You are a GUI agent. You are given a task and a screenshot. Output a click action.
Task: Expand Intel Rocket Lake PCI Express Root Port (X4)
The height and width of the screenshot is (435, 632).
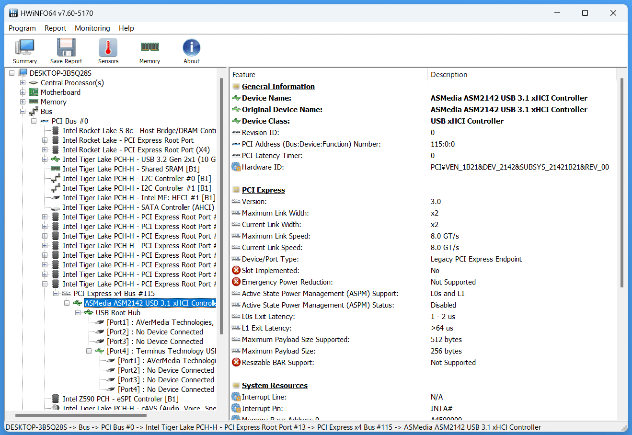45,149
